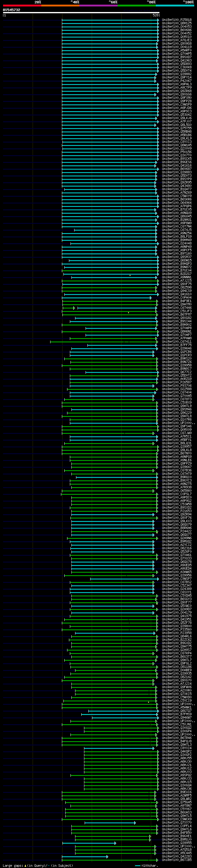197x868 pixels.
Task: Select label UniRef100_C6T411
Action: coord(177,342)
